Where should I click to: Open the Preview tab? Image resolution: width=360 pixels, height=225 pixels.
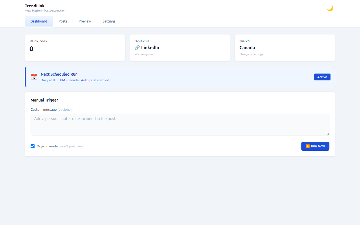85,21
